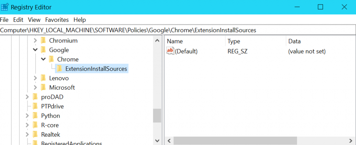Viewport: 356px width, 145px height.
Task: Select the (Default) value entry
Action: 186,52
